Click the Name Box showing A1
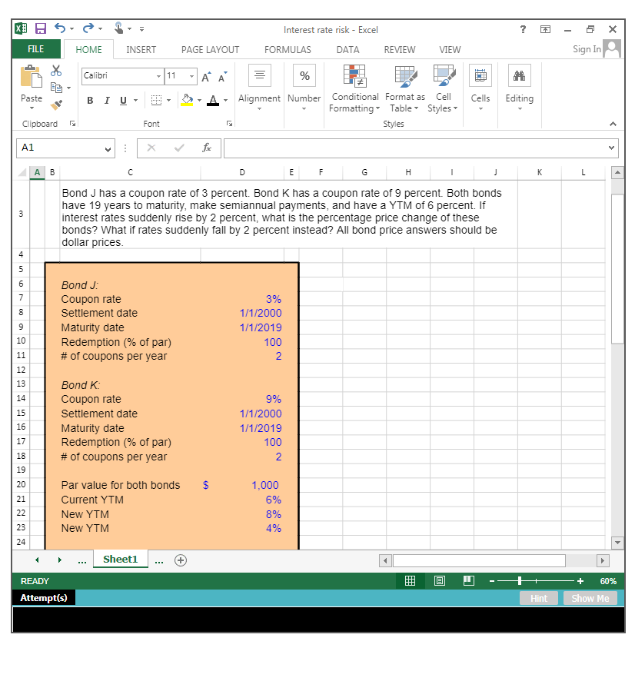Screen dimensions: 635x681 coord(65,148)
